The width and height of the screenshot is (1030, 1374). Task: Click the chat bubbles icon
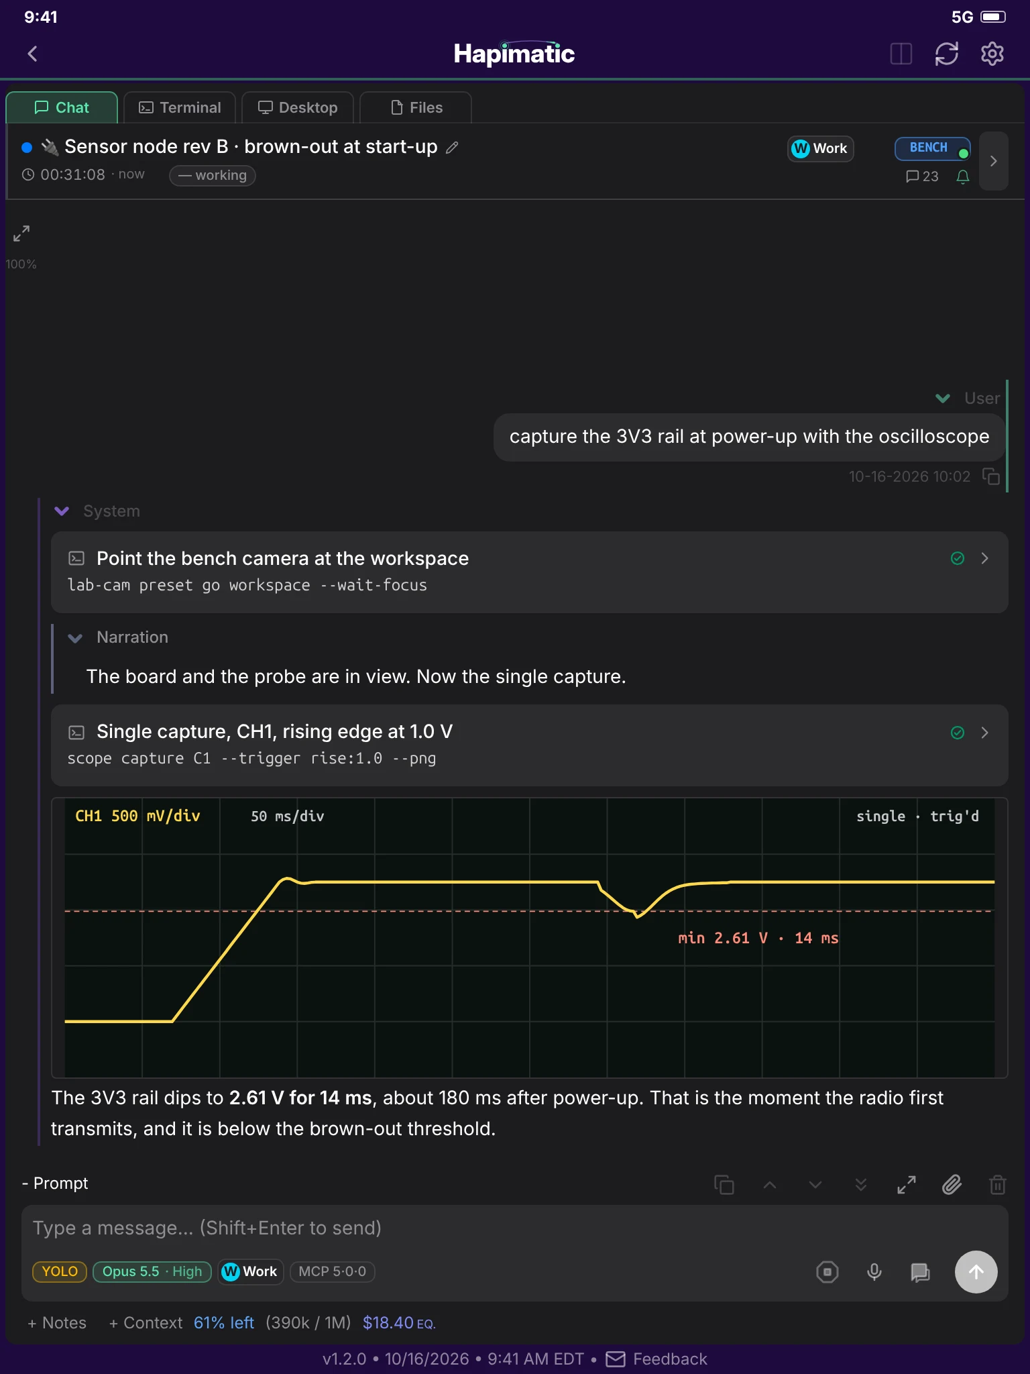[920, 1271]
